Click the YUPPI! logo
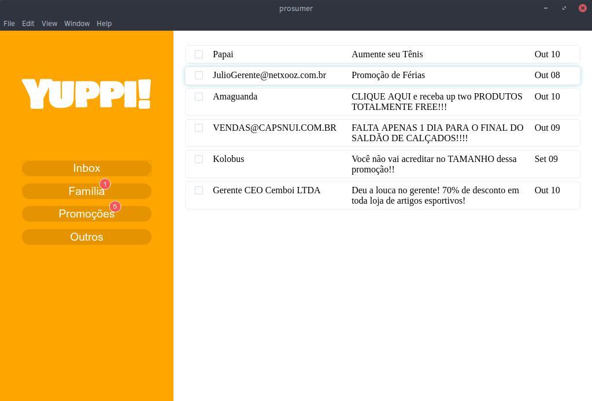This screenshot has width=592, height=401. click(87, 94)
